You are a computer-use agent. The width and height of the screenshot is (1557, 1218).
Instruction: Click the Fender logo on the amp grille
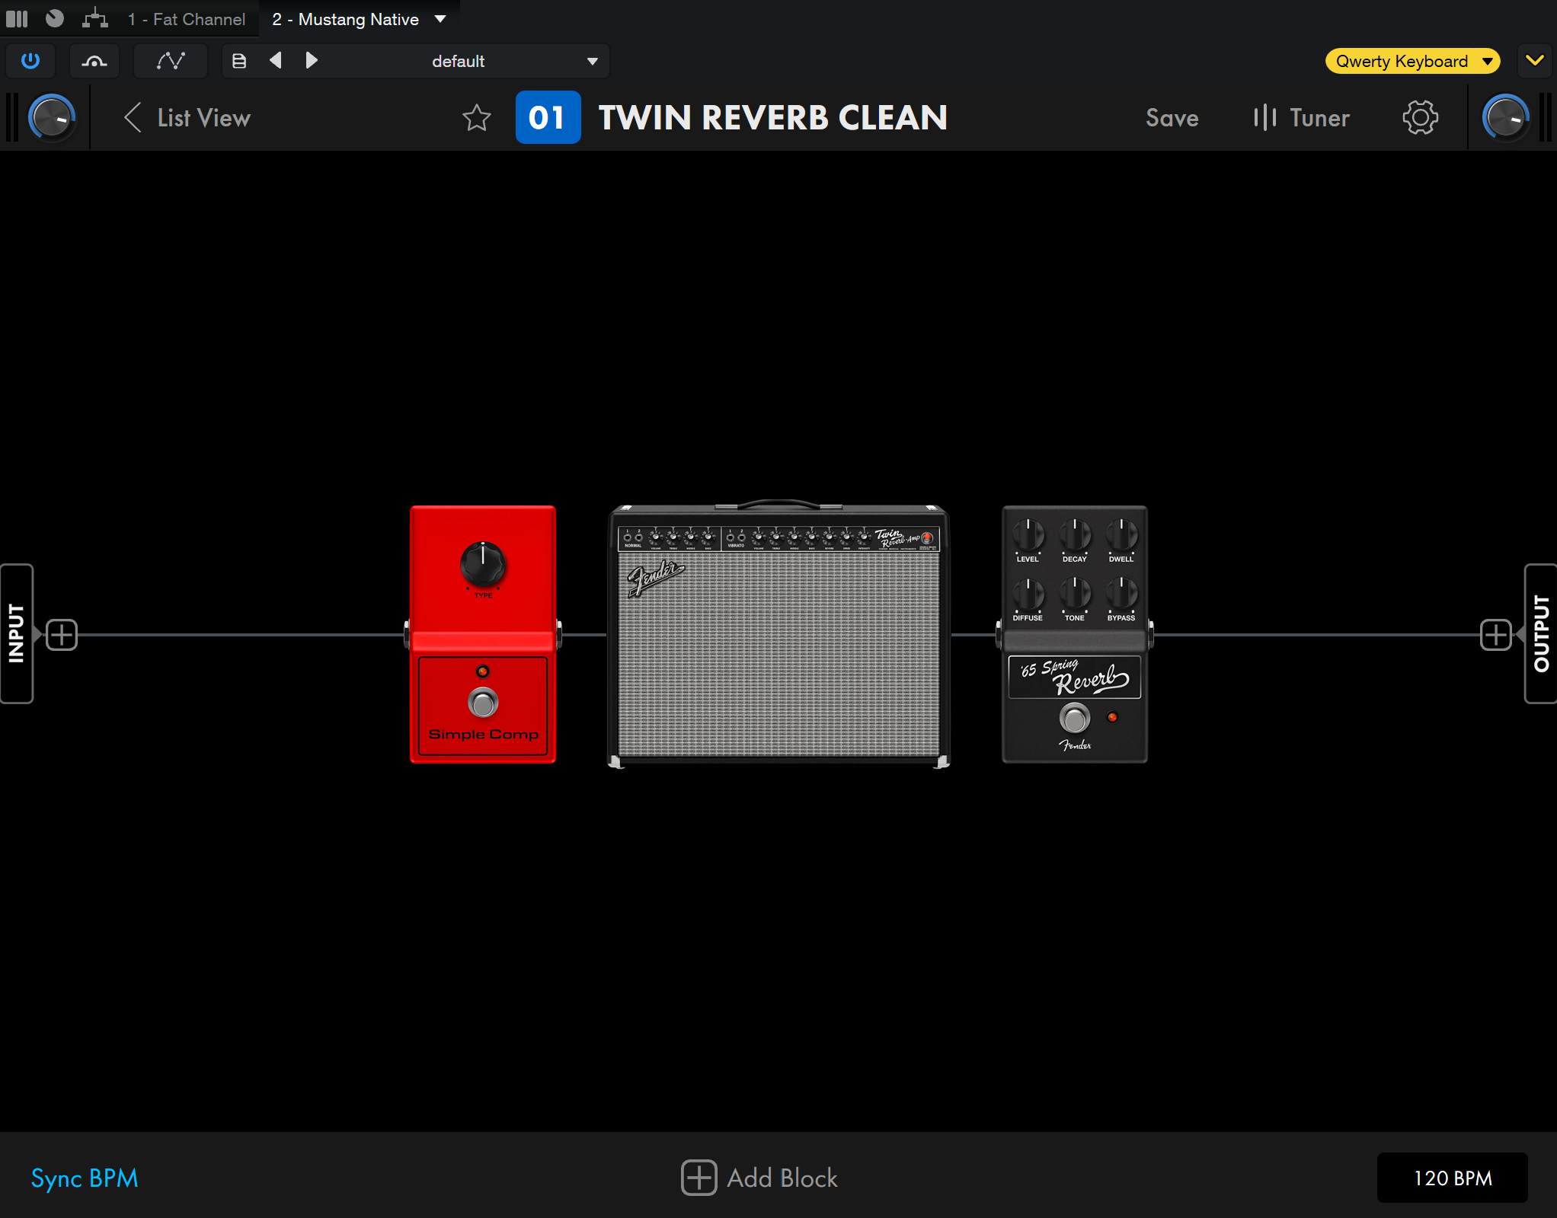(x=655, y=579)
